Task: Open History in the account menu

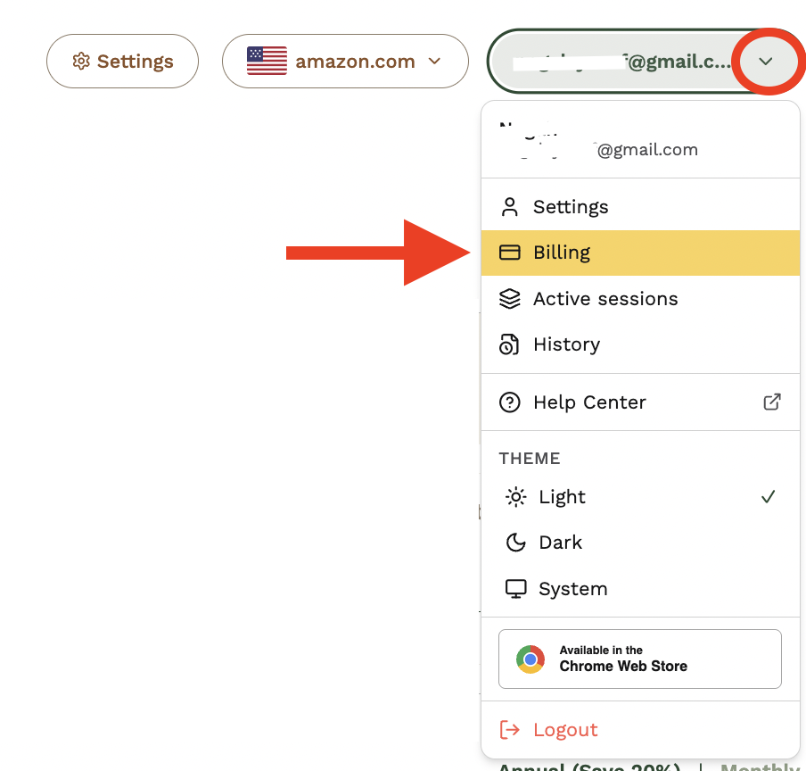Action: coord(640,344)
